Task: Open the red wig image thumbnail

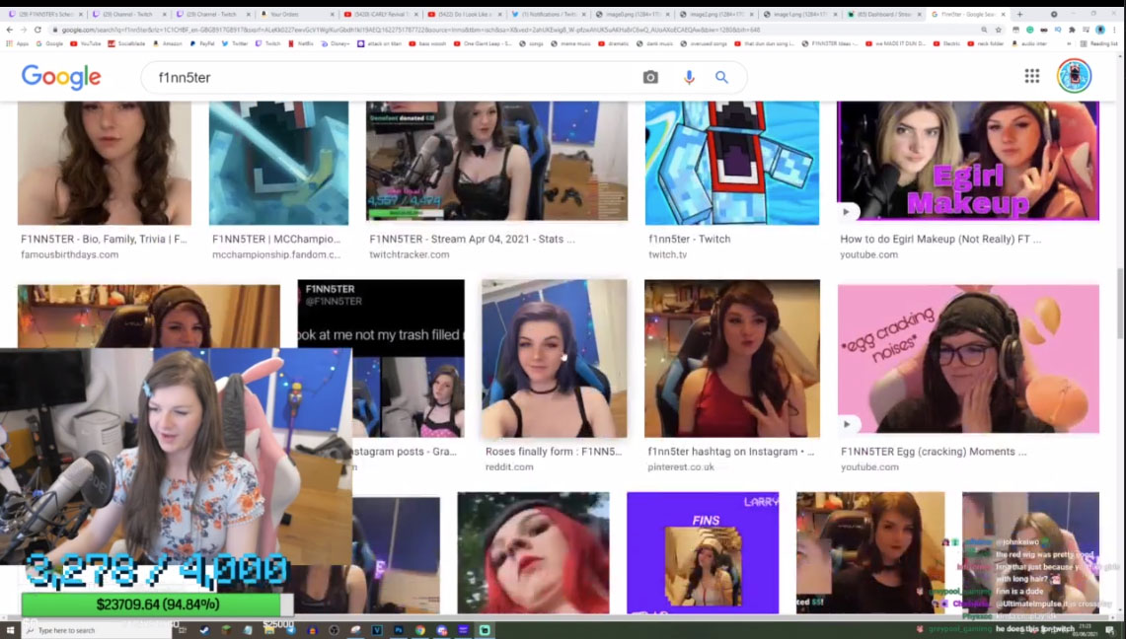Action: 533,552
